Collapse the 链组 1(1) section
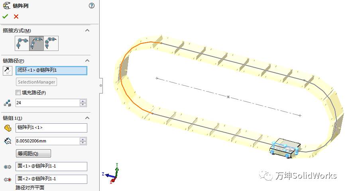Viewport: 348px width, 191px height. pyautogui.click(x=87, y=118)
